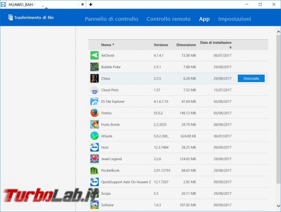Click Host version 12.3.7484
This screenshot has height=212, width=281.
(x=161, y=147)
